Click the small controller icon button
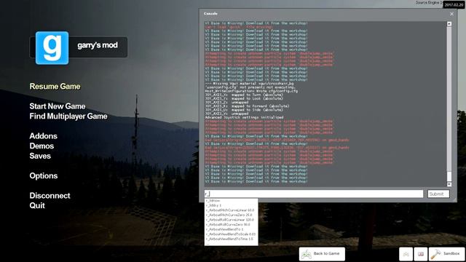The image size is (466, 262). click(x=406, y=254)
